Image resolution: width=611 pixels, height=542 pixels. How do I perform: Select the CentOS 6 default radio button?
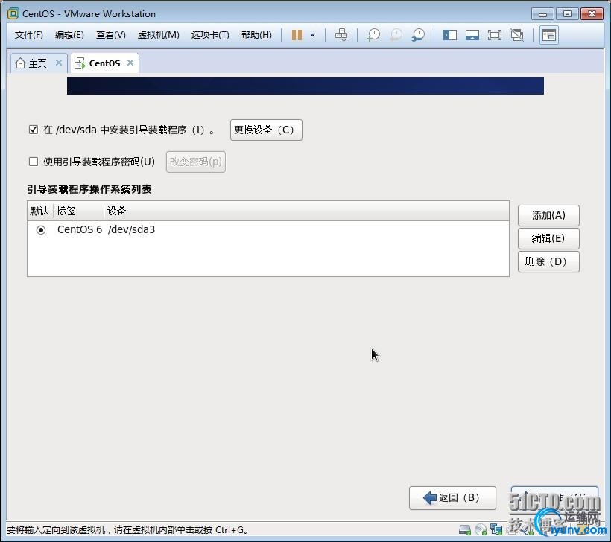41,230
